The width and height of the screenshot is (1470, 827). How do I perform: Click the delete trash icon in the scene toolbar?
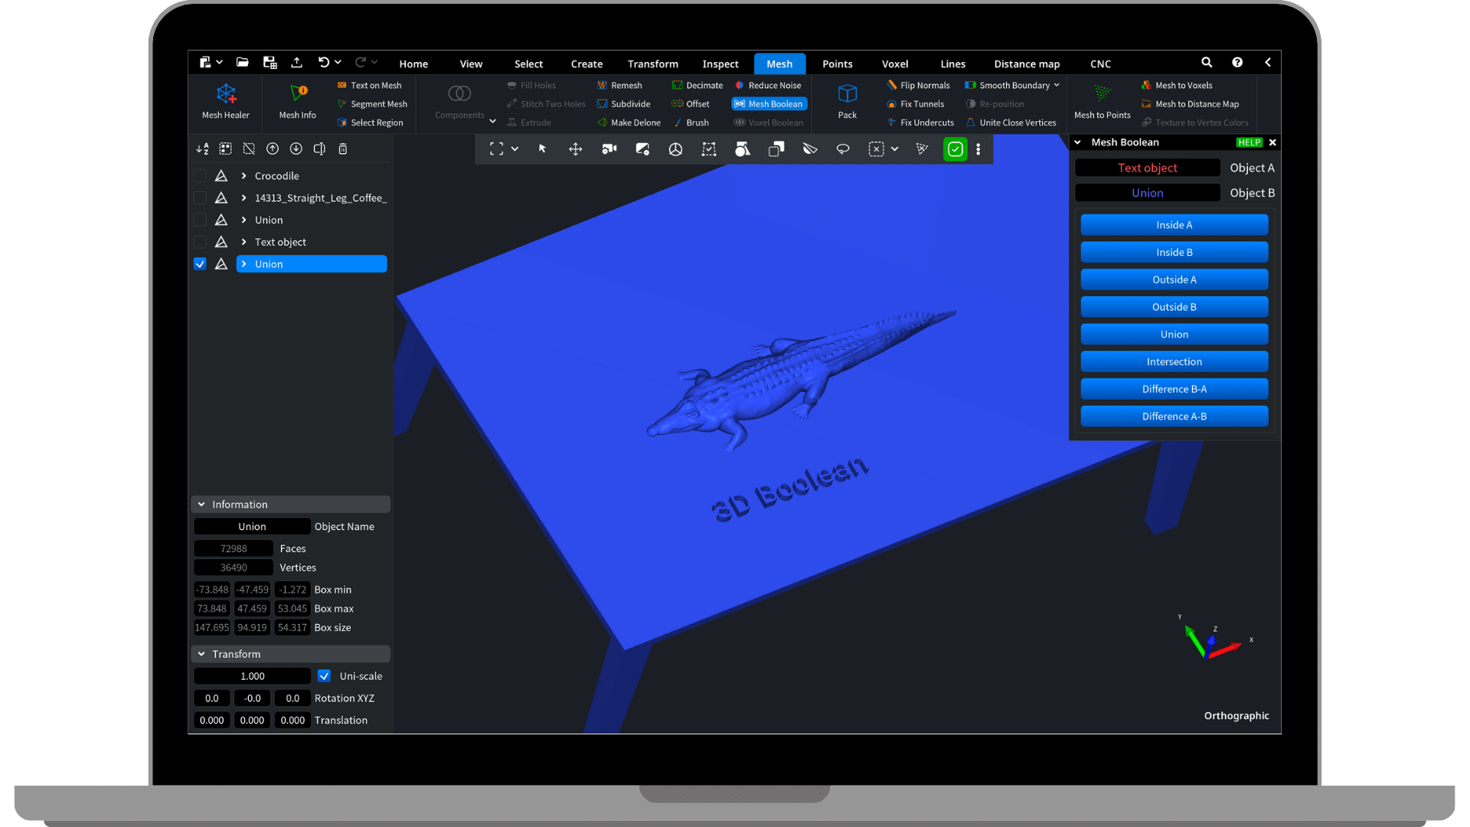pyautogui.click(x=343, y=149)
